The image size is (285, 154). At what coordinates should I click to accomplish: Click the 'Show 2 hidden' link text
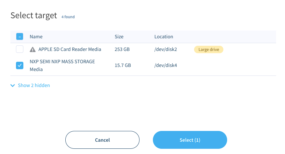tap(34, 86)
